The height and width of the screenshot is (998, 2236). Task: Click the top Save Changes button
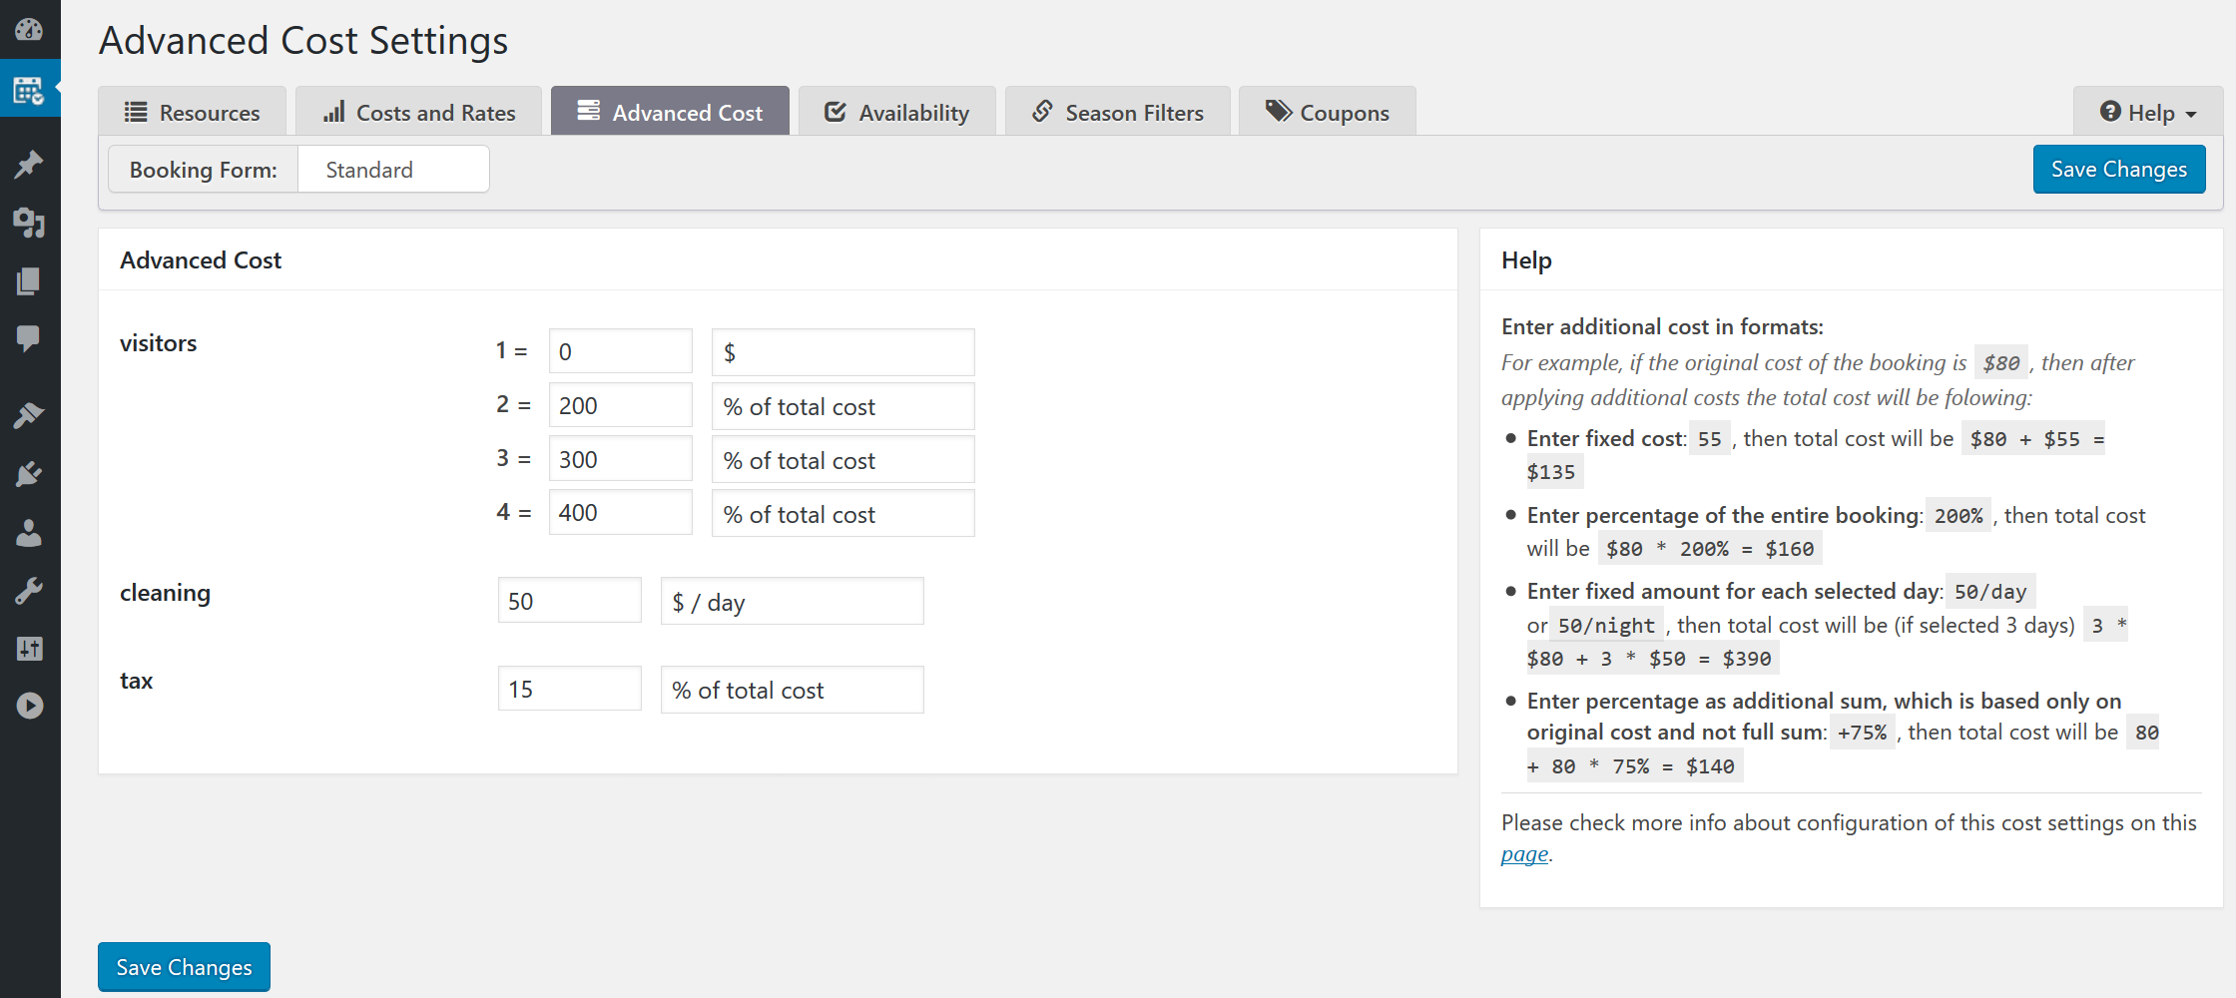click(2119, 170)
